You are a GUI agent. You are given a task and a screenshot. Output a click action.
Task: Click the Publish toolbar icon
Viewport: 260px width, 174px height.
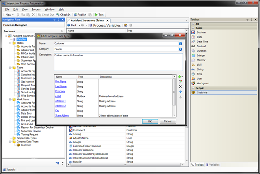point(79,15)
